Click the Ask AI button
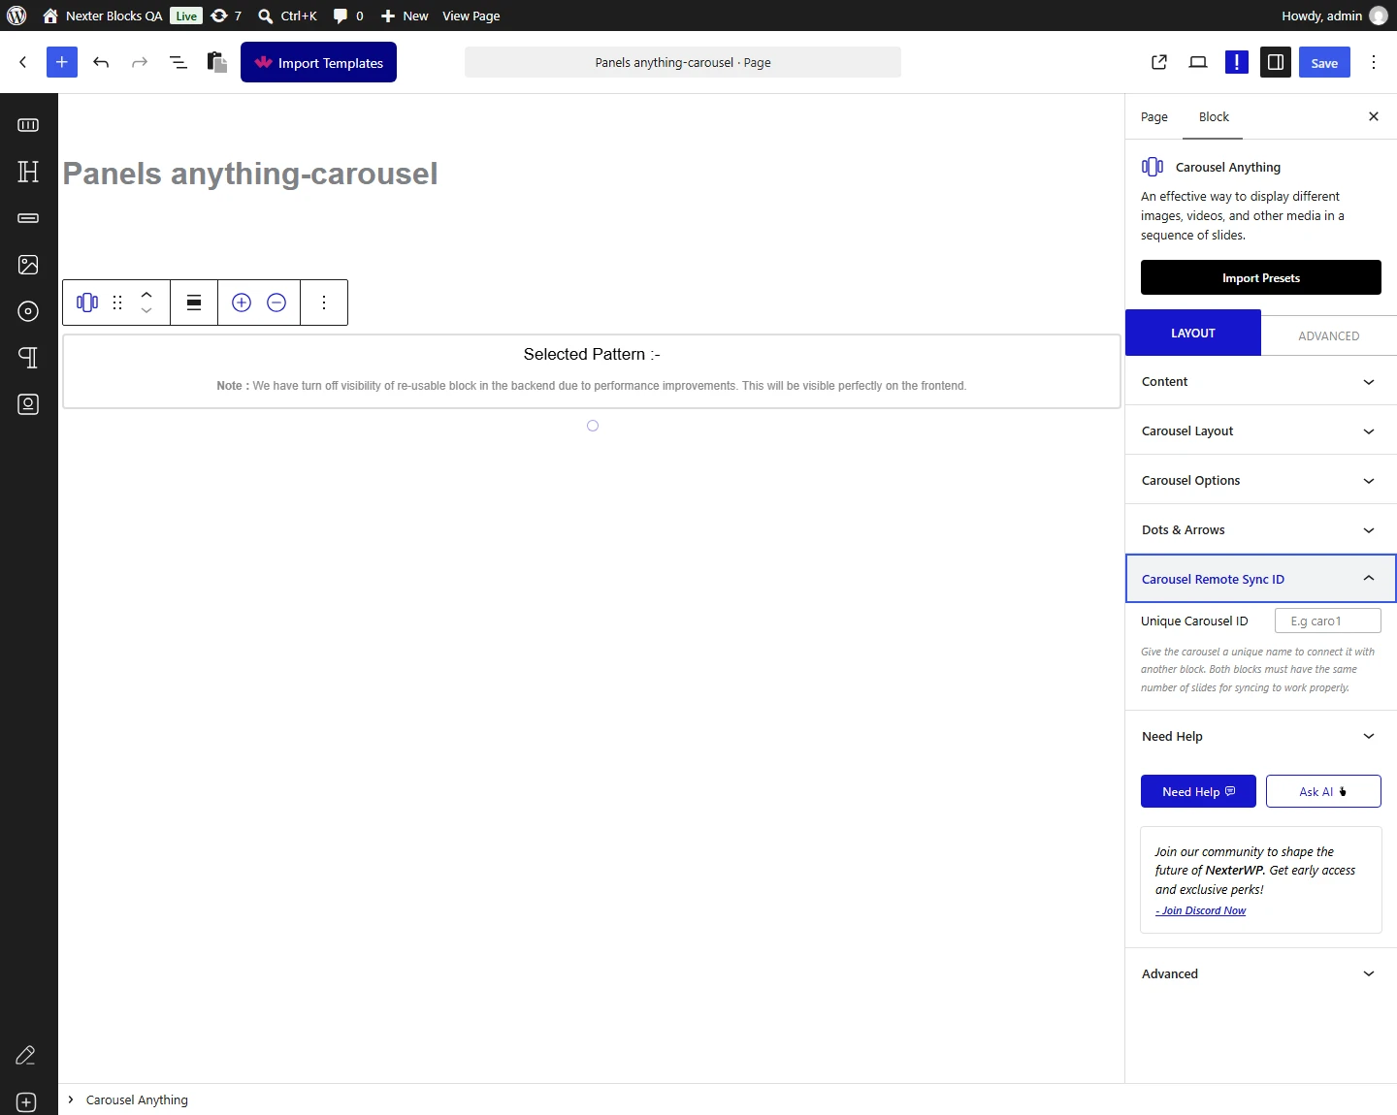 click(x=1323, y=791)
